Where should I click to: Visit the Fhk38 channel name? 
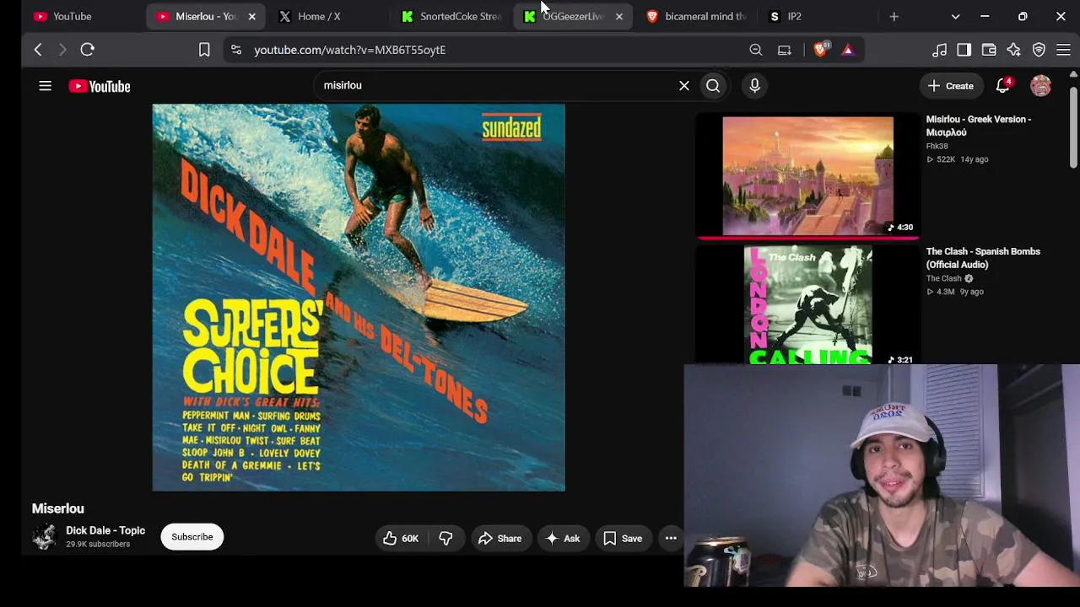point(937,146)
